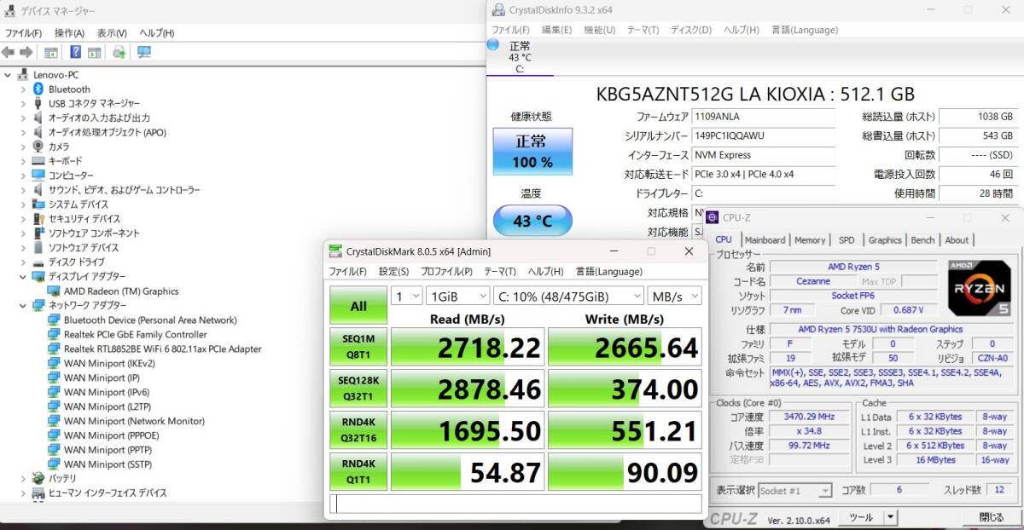Expand the Bluetooth tree node
The width and height of the screenshot is (1024, 530).
coord(23,89)
